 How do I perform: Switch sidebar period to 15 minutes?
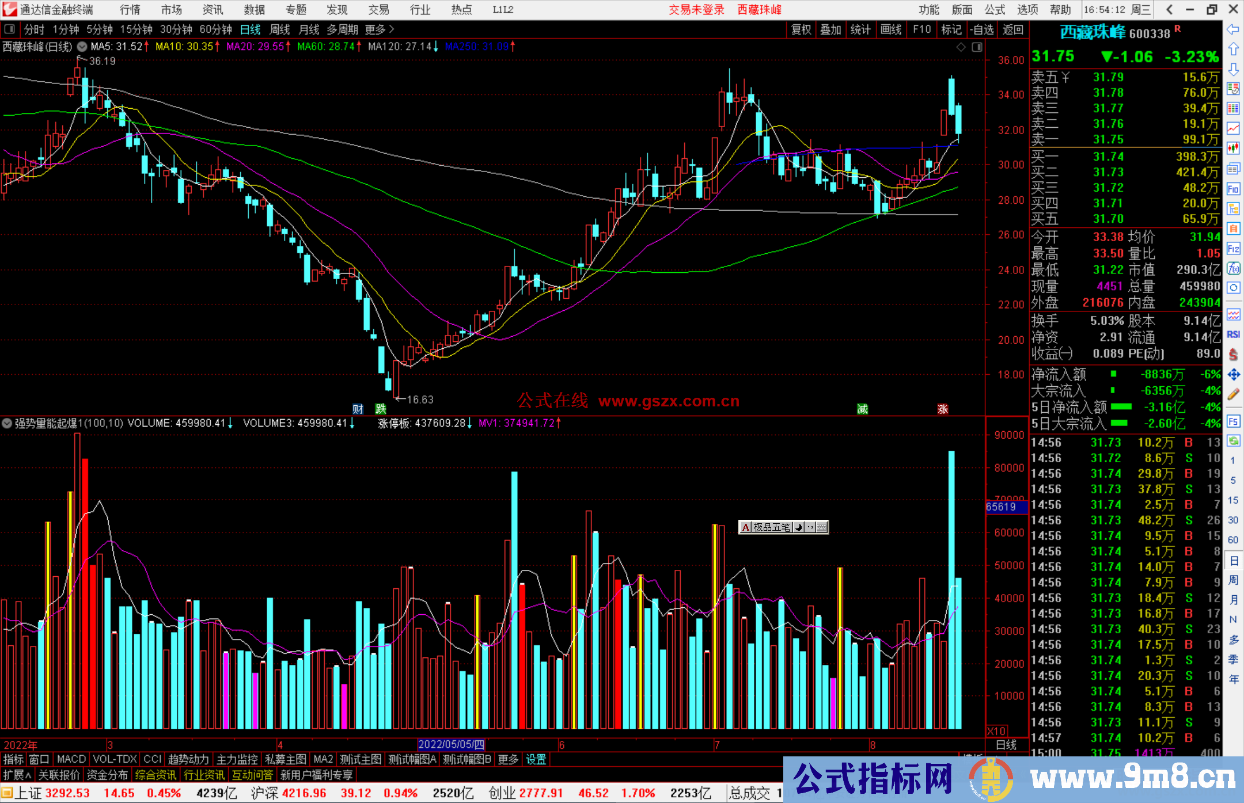[1232, 500]
